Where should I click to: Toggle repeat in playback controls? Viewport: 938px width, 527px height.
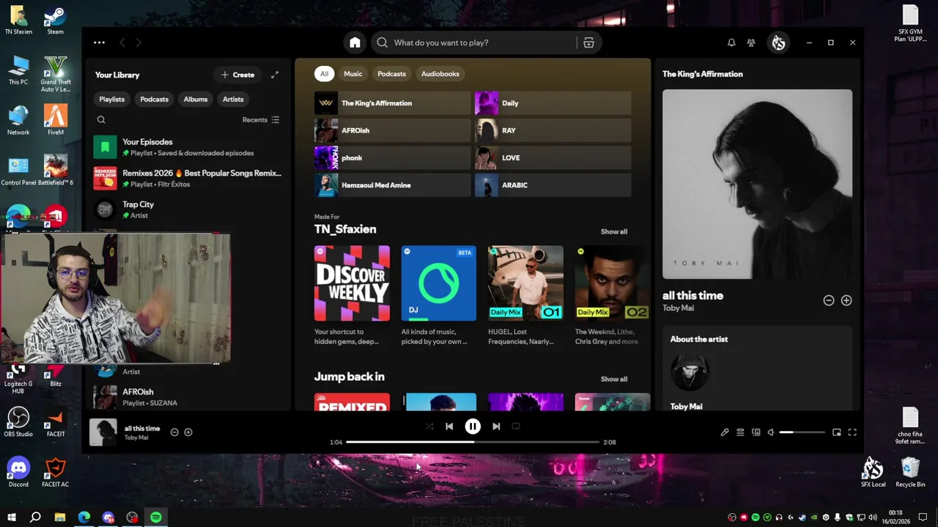pyautogui.click(x=516, y=427)
